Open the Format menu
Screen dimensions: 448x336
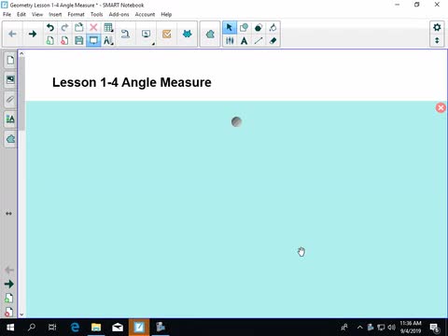[x=76, y=14]
